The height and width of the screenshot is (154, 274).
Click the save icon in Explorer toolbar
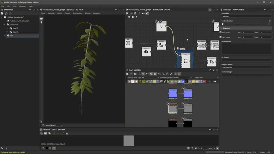pos(2,13)
